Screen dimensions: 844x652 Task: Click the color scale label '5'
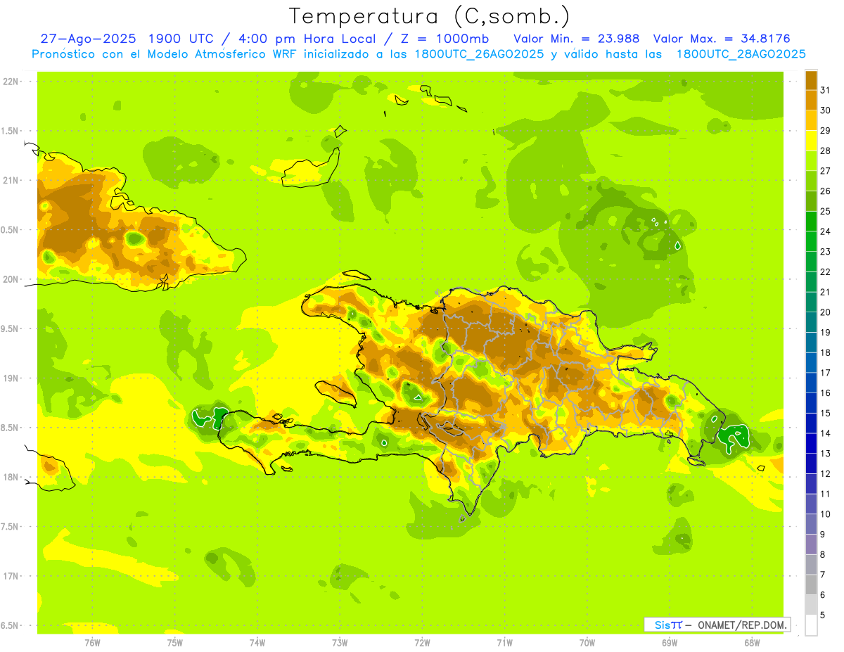(x=824, y=615)
